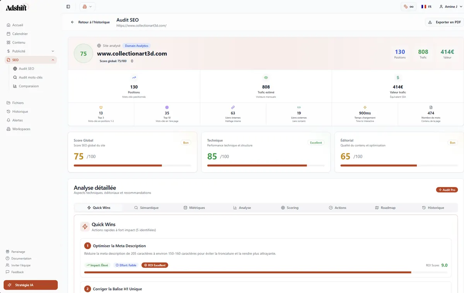Click the Technique score progress bar
Image resolution: width=464 pixels, height=293 pixels.
pyautogui.click(x=266, y=166)
